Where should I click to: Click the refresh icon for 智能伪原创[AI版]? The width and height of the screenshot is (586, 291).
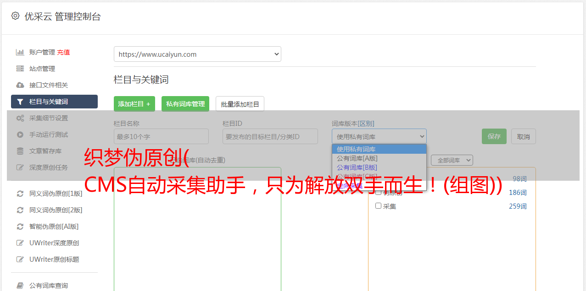(20, 226)
